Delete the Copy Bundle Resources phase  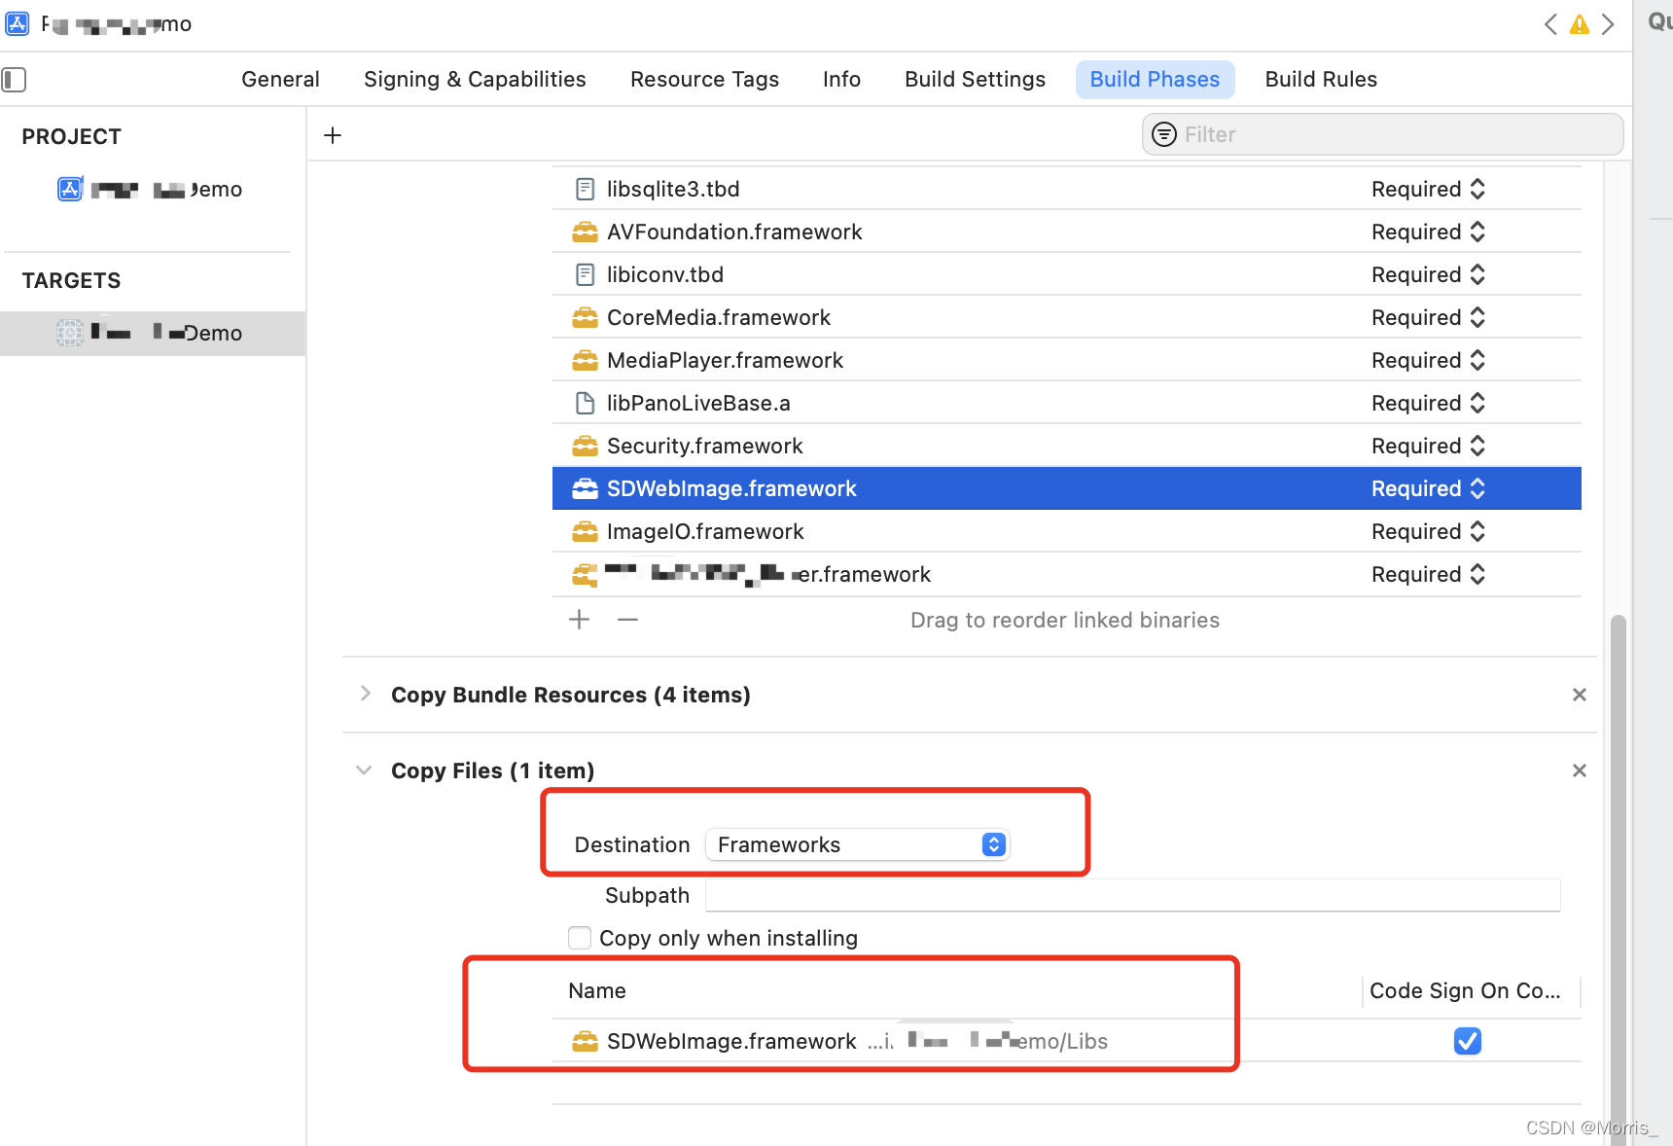[1580, 695]
